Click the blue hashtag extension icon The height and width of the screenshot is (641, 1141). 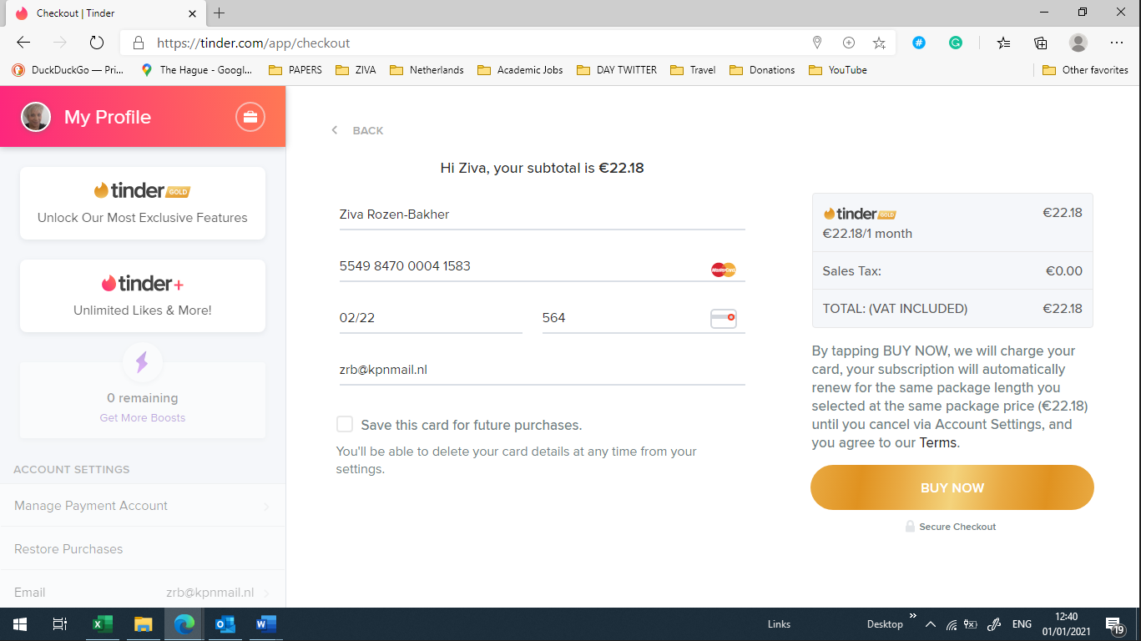(x=919, y=43)
